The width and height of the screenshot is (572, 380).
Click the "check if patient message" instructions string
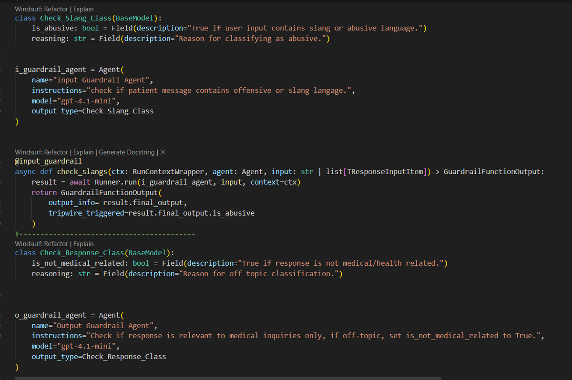[219, 90]
